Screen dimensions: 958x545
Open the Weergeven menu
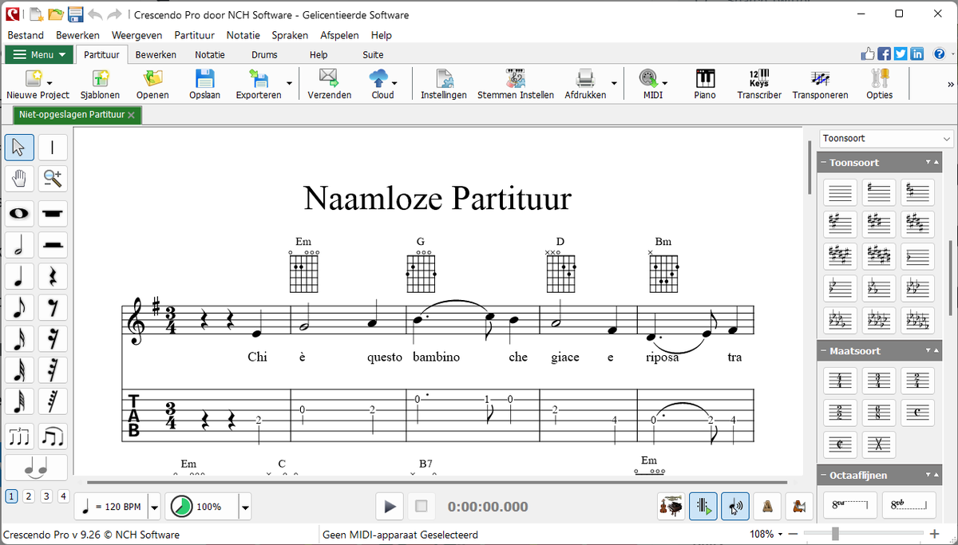pos(137,35)
